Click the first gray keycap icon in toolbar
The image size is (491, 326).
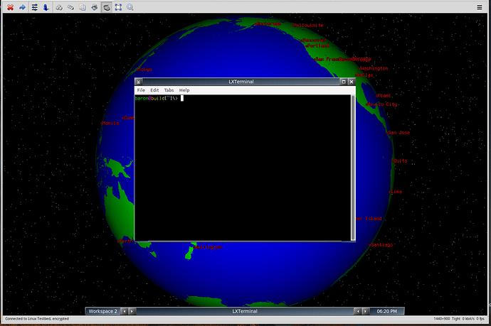(59, 7)
